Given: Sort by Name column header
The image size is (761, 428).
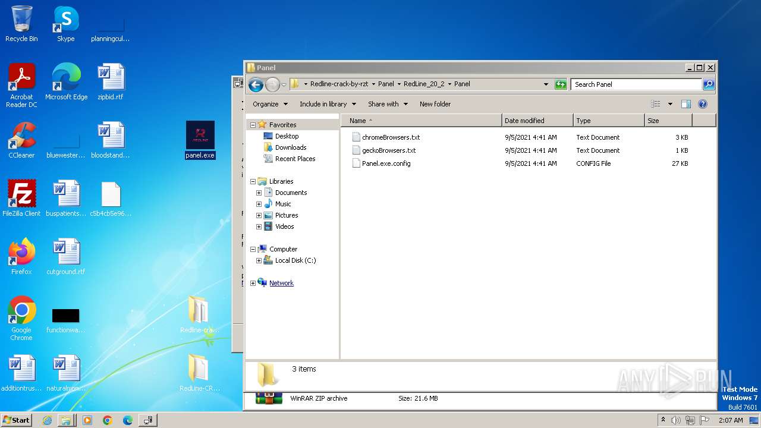Looking at the screenshot, I should [x=421, y=121].
